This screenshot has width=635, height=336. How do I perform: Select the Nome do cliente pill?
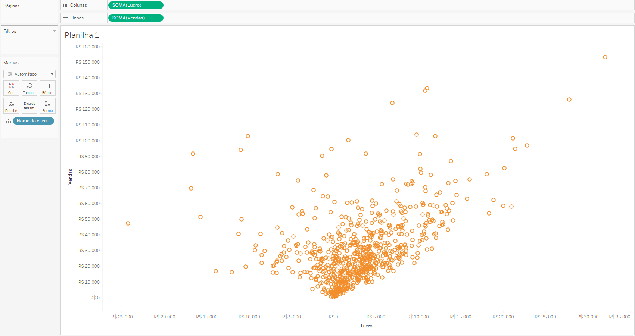[33, 121]
